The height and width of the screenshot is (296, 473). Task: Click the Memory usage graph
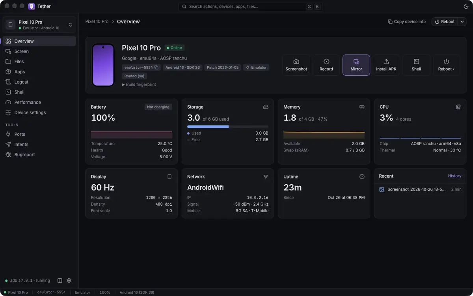point(324,135)
